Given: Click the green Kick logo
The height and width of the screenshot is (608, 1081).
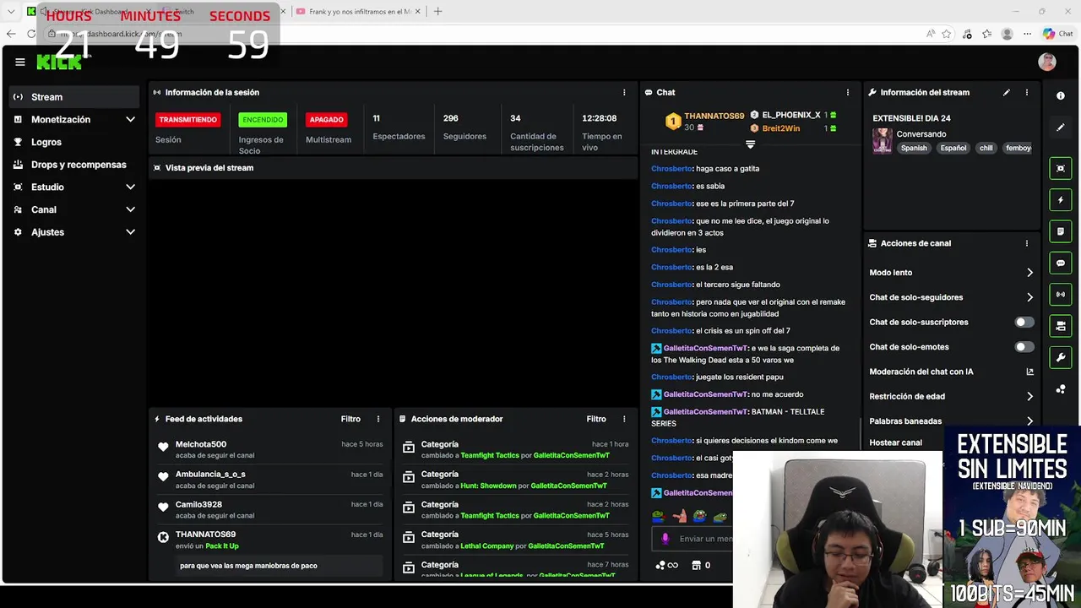Looking at the screenshot, I should click(x=59, y=62).
